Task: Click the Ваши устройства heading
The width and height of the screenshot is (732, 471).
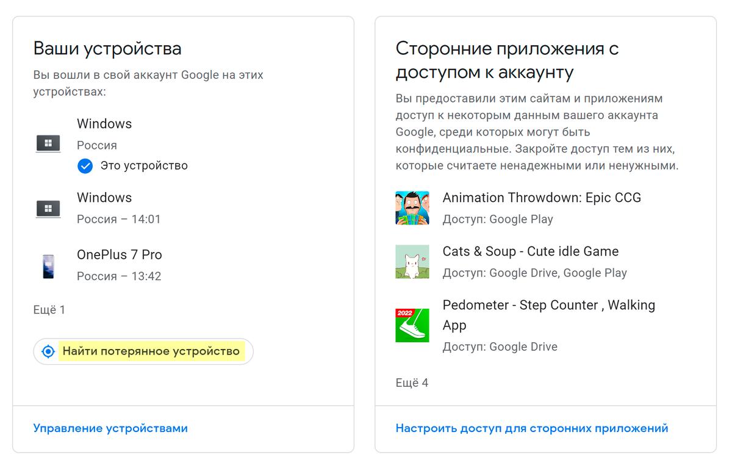Action: [x=107, y=49]
